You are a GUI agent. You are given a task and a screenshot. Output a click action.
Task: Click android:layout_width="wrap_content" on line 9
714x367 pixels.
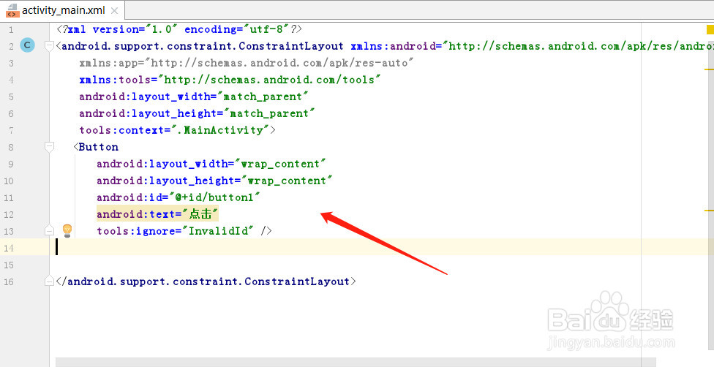pos(211,164)
